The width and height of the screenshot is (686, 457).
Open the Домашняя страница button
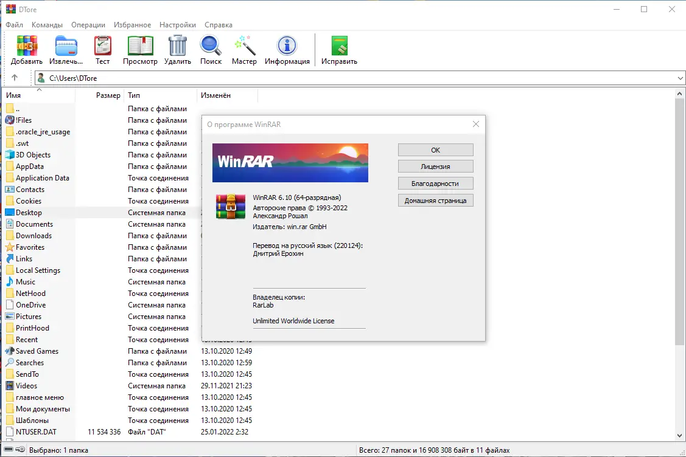435,201
